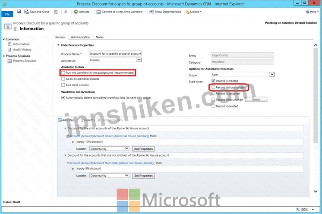Open the File menu
The height and width of the screenshot is (214, 322).
(7, 14)
